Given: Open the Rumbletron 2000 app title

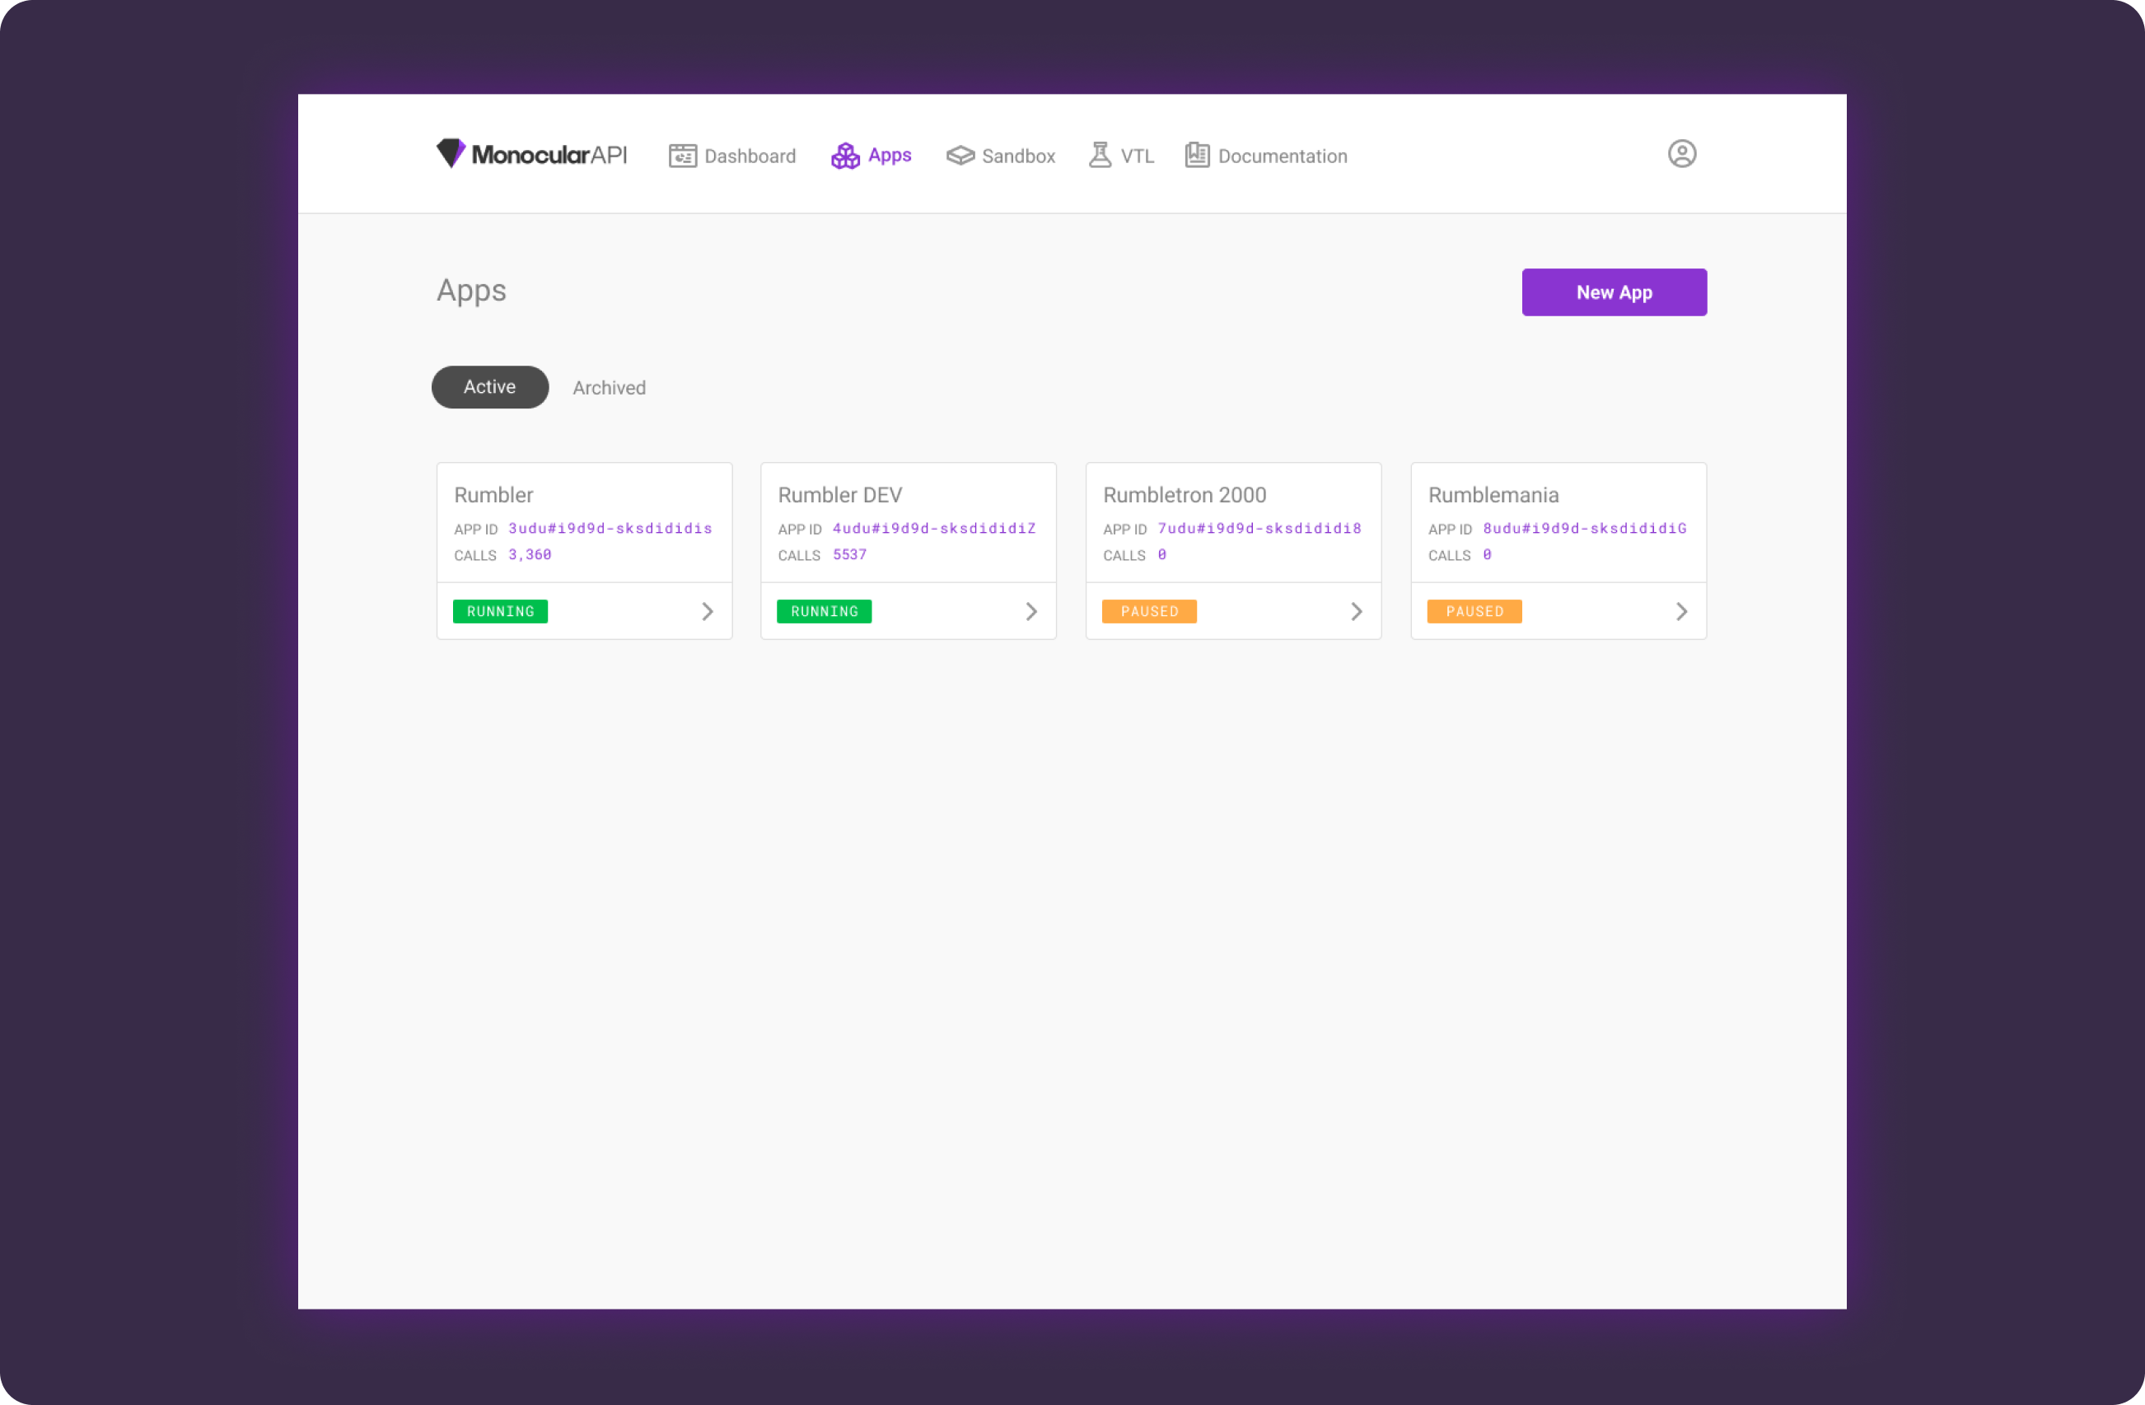Looking at the screenshot, I should (x=1185, y=495).
